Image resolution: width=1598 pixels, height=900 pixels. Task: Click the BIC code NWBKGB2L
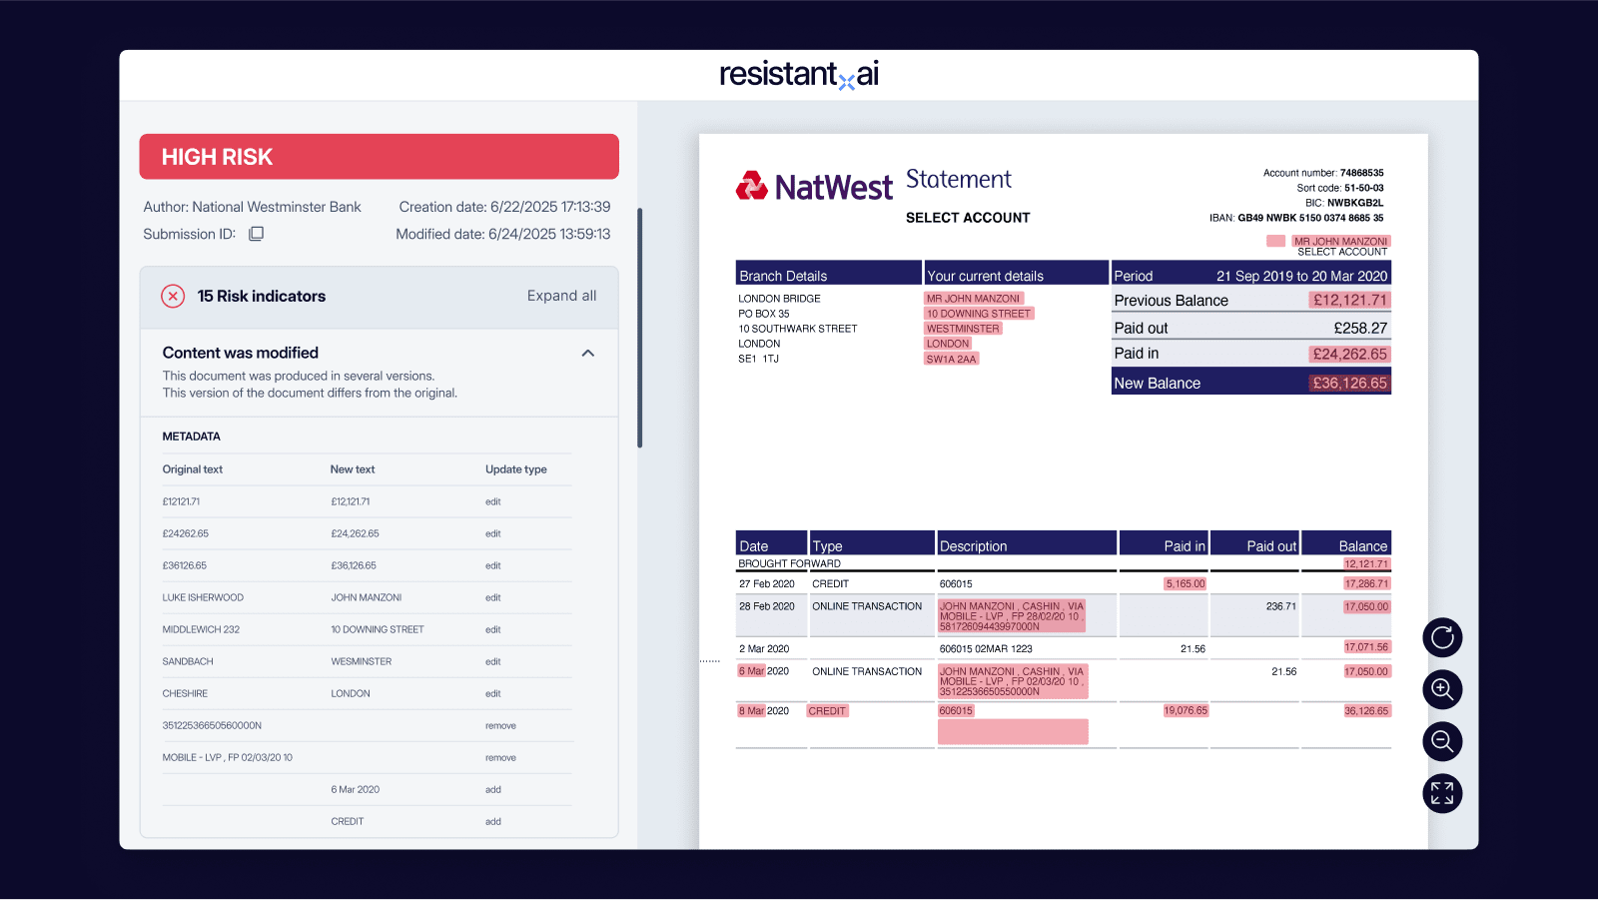(1355, 203)
